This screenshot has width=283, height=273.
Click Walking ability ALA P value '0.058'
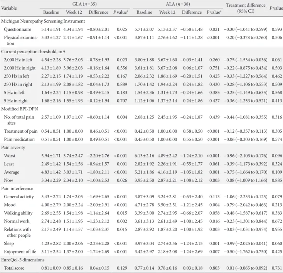click(214, 213)
